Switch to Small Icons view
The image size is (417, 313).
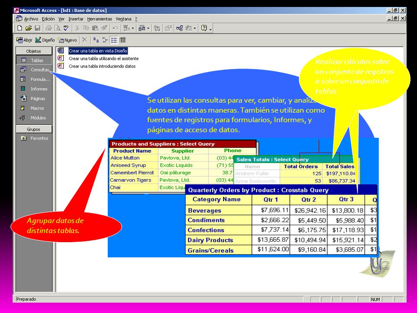pyautogui.click(x=105, y=40)
